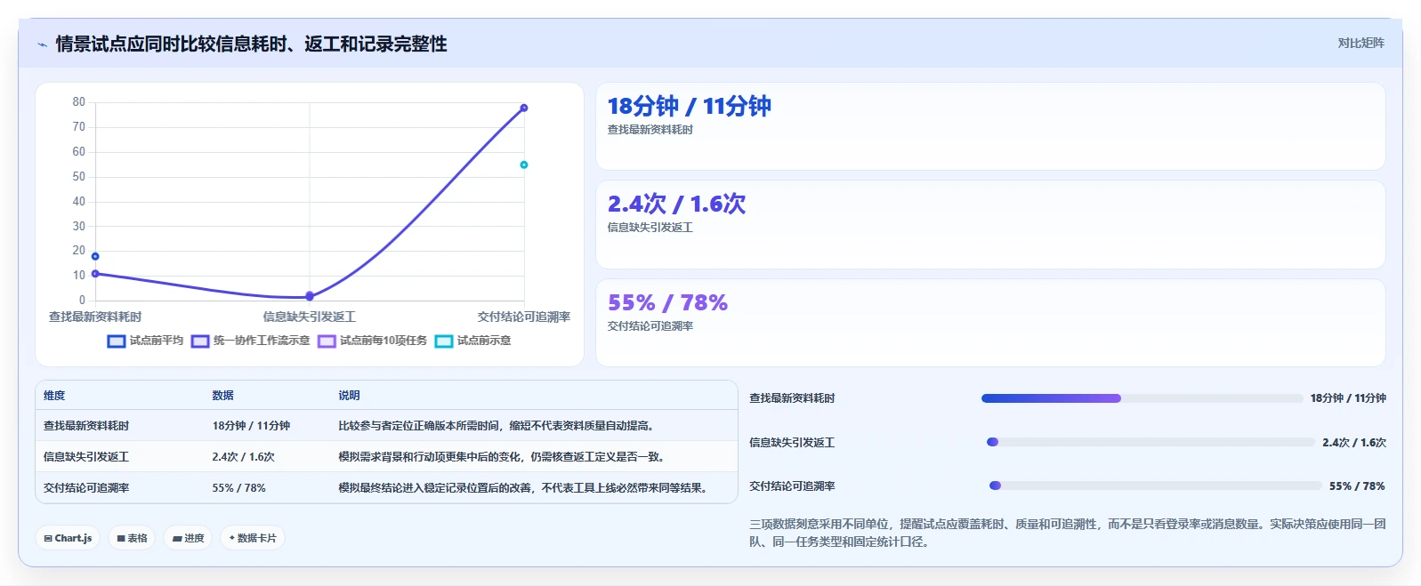Image resolution: width=1421 pixels, height=586 pixels.
Task: Click the 查找最新资料耗时 progress row label
Action: tap(792, 398)
